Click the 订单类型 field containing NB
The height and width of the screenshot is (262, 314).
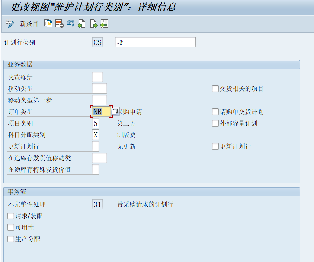[101, 112]
